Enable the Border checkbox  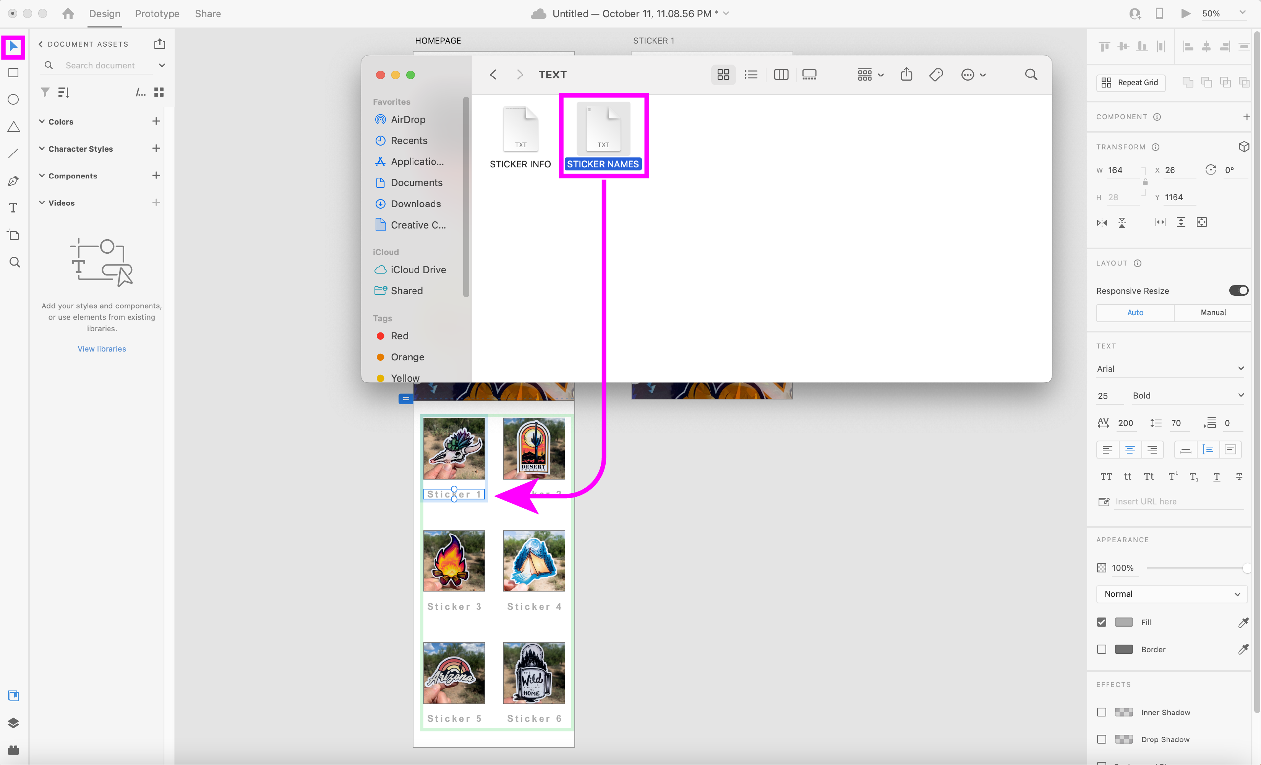[1101, 649]
